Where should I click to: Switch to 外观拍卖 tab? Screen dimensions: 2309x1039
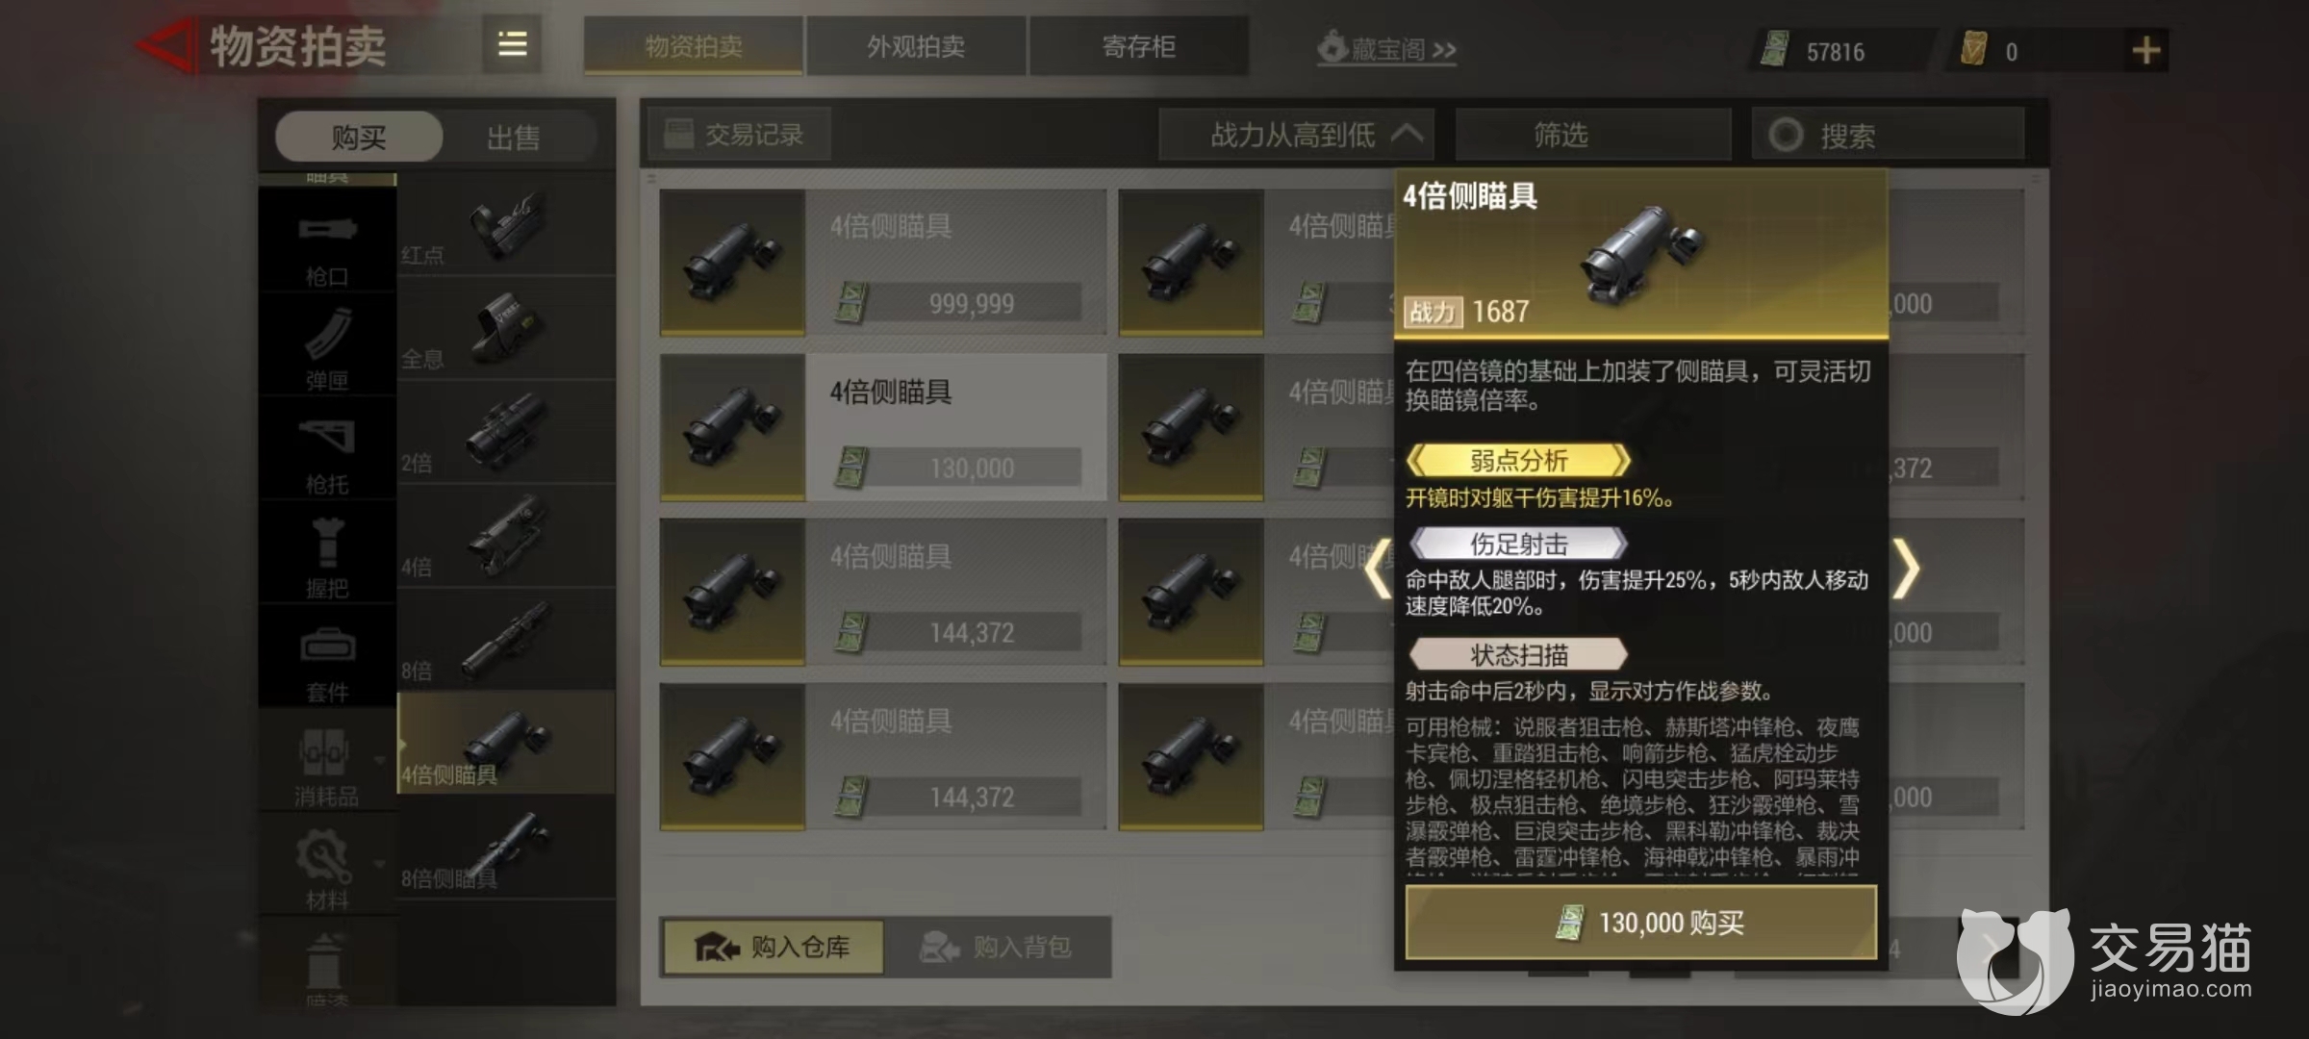(916, 46)
